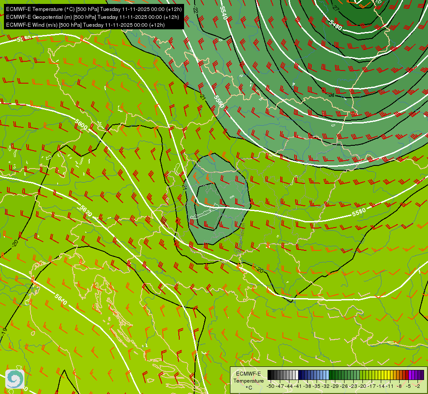The image size is (428, 394).
Task: Click the -26 legend scale value
Action: [x=344, y=386]
